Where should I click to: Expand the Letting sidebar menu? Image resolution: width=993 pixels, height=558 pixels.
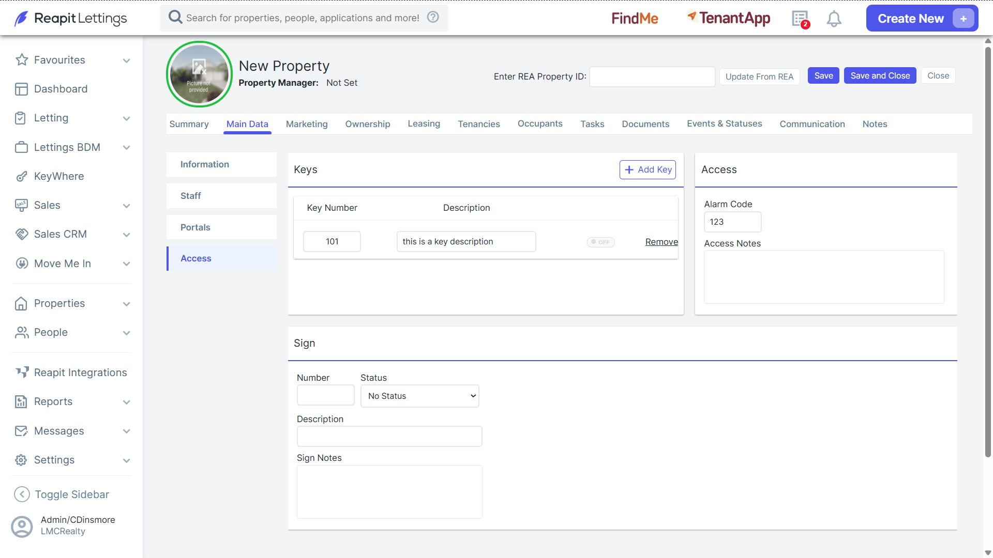127,118
